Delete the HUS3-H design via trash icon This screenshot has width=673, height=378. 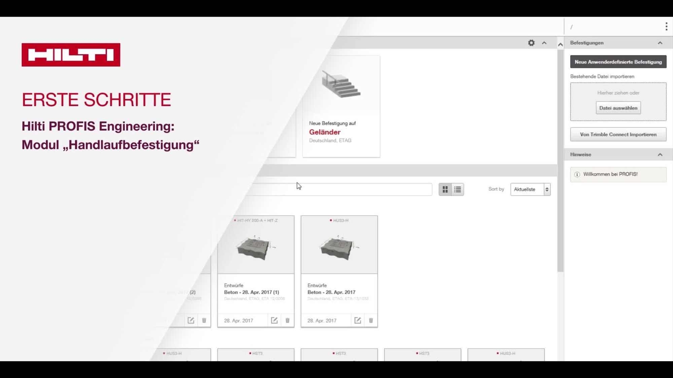pos(370,320)
